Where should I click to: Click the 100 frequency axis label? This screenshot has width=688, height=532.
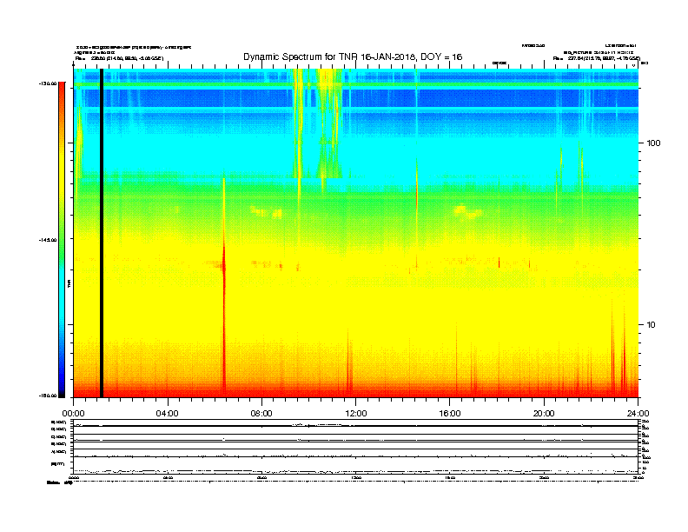click(653, 143)
